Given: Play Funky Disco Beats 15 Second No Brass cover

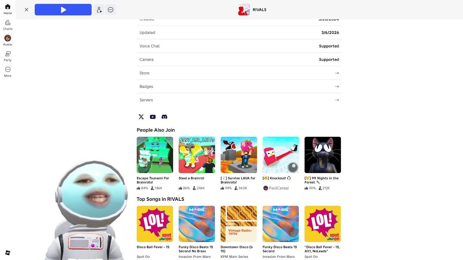Looking at the screenshot, I should click(x=197, y=224).
